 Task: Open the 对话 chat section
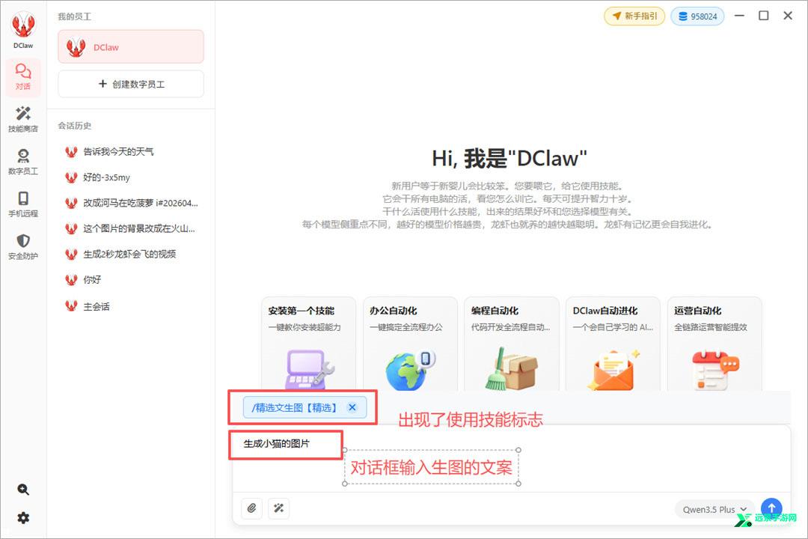click(x=23, y=76)
